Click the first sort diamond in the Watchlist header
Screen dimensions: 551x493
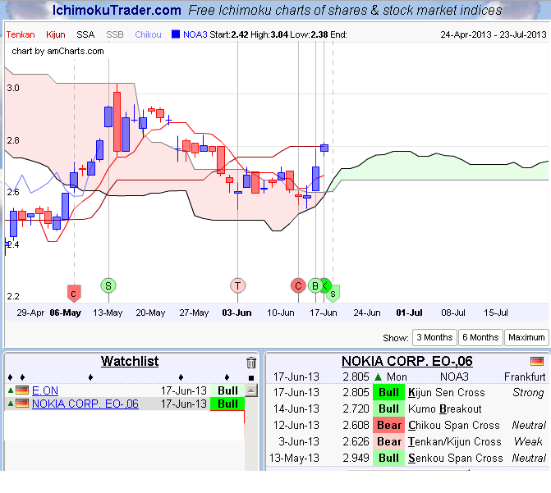coord(10,377)
